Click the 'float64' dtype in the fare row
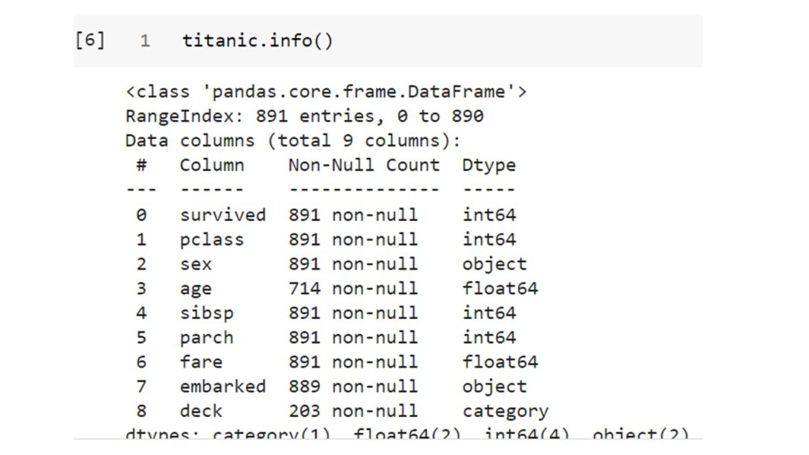Image resolution: width=809 pixels, height=455 pixels. (500, 362)
